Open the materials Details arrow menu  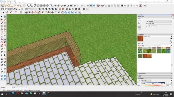172,46
